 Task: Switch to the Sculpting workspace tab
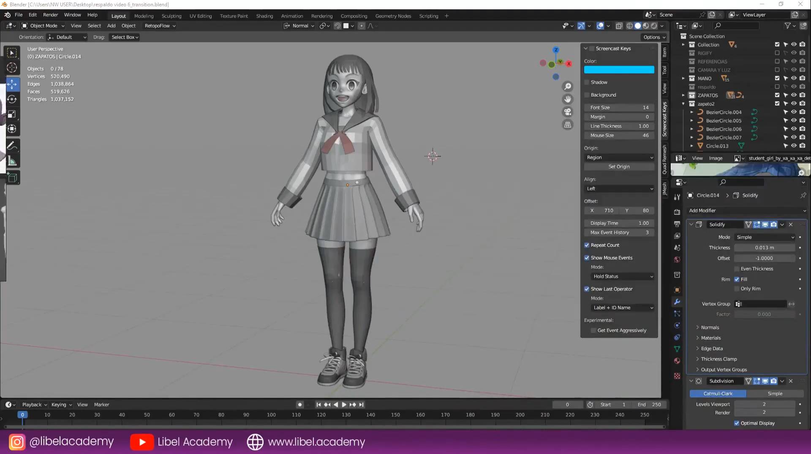[171, 16]
